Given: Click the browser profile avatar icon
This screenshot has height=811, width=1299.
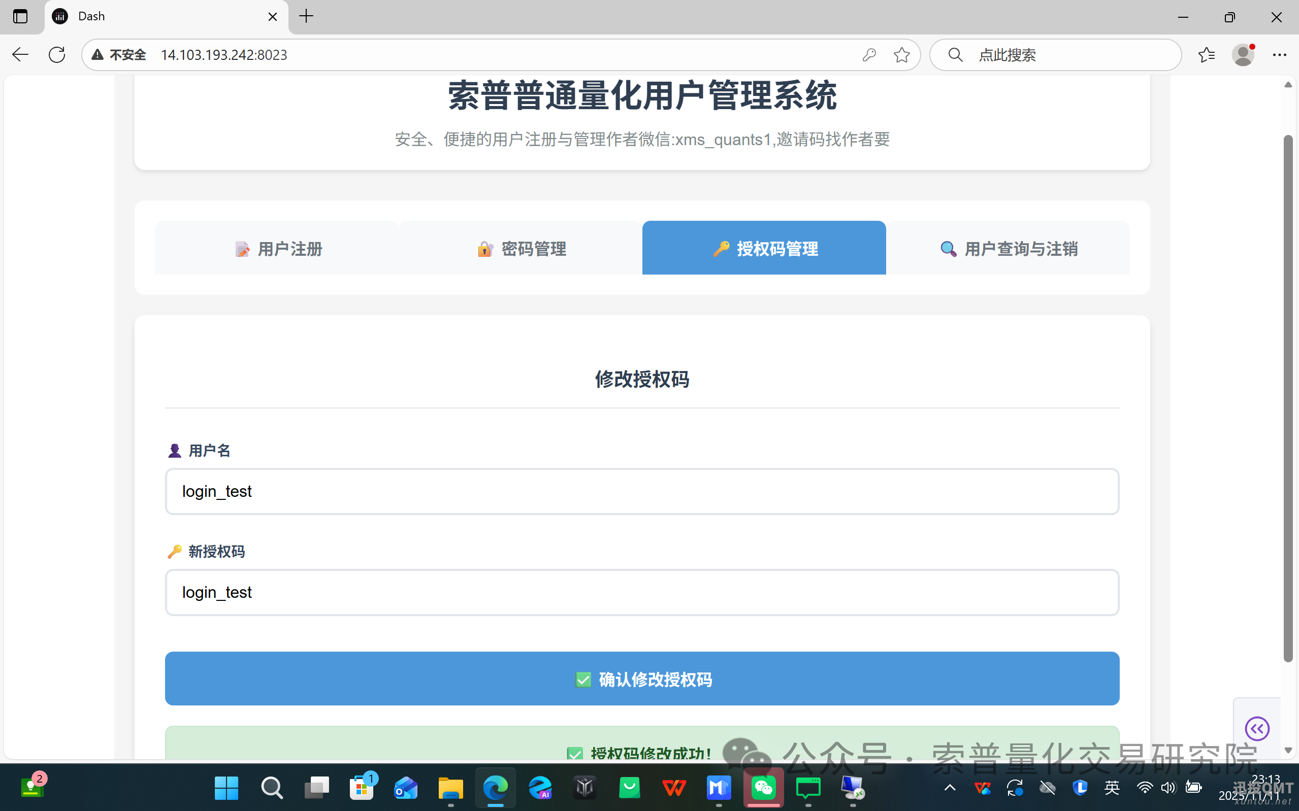Looking at the screenshot, I should click(x=1243, y=54).
